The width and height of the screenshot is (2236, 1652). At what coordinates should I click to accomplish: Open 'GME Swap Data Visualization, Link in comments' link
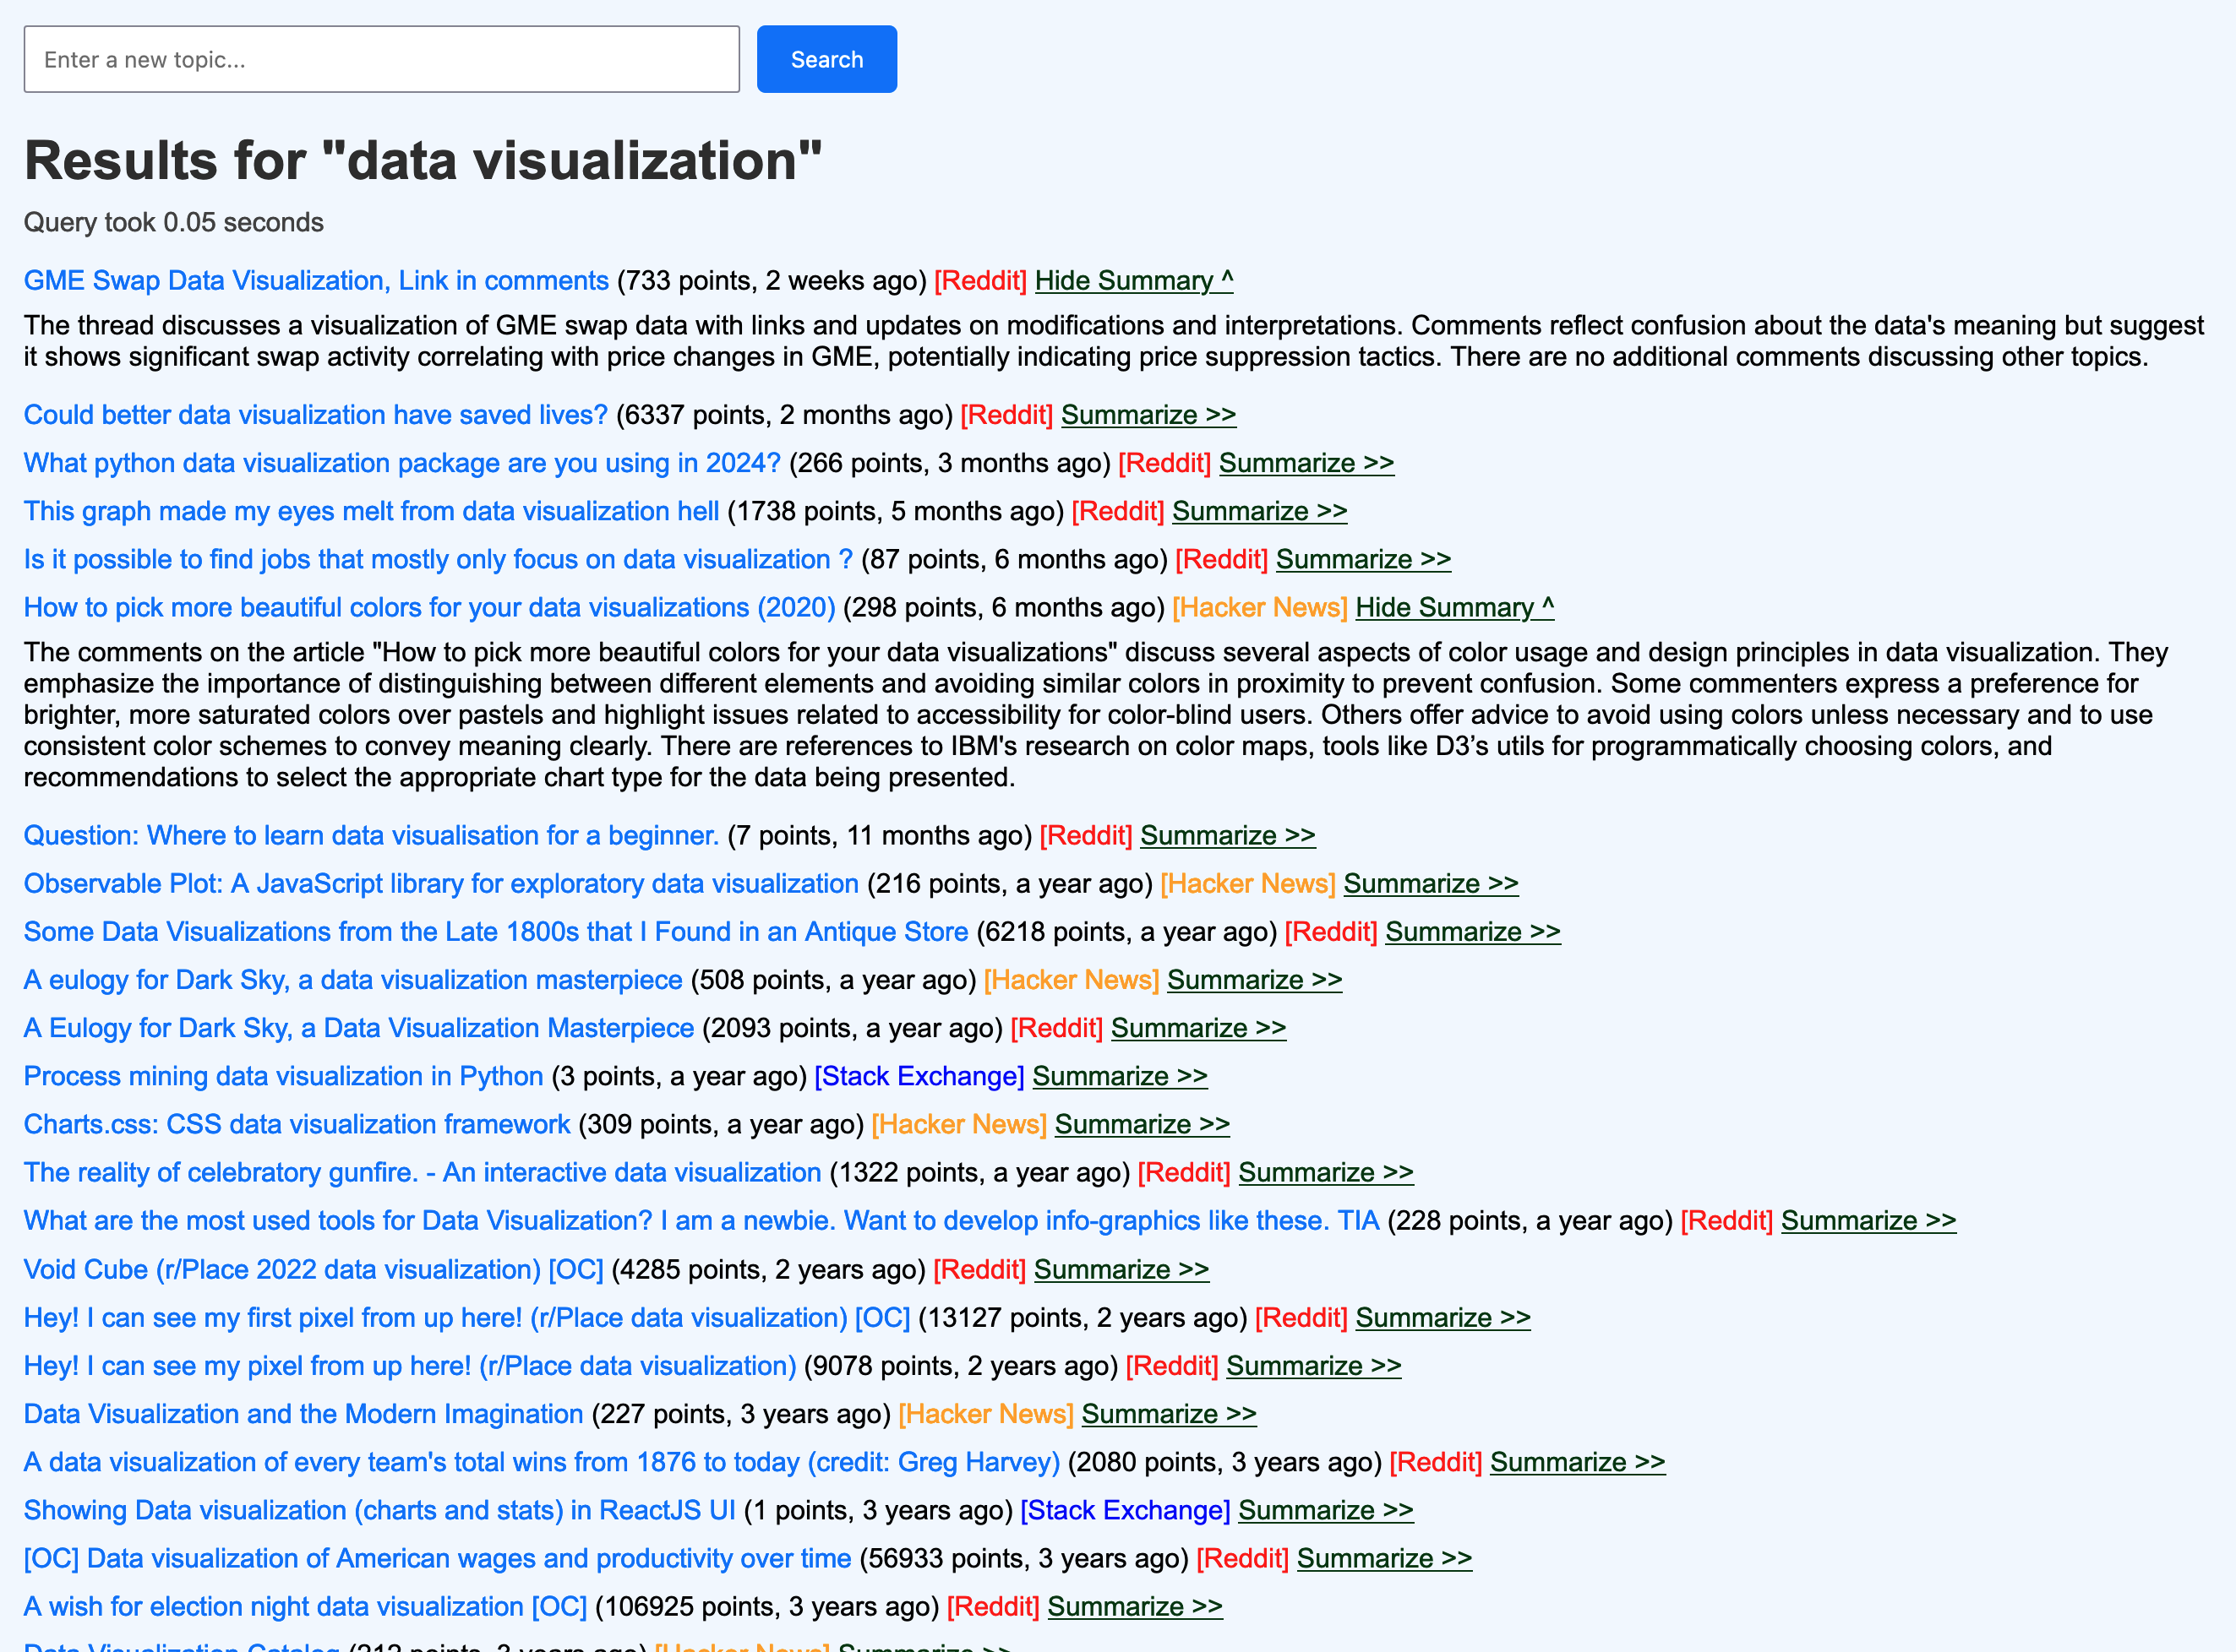click(316, 281)
